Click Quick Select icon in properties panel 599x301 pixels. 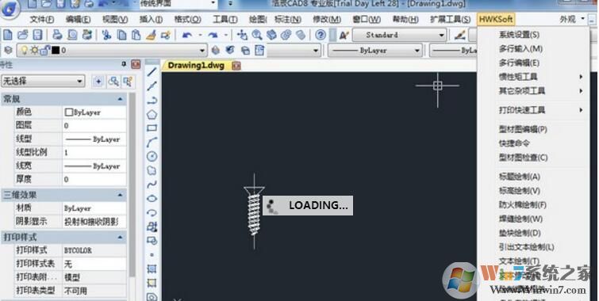pos(128,81)
